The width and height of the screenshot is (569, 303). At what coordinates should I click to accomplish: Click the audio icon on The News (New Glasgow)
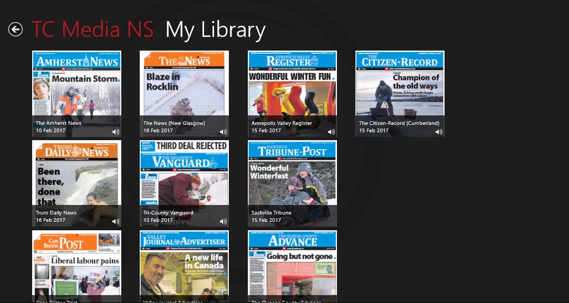[223, 132]
